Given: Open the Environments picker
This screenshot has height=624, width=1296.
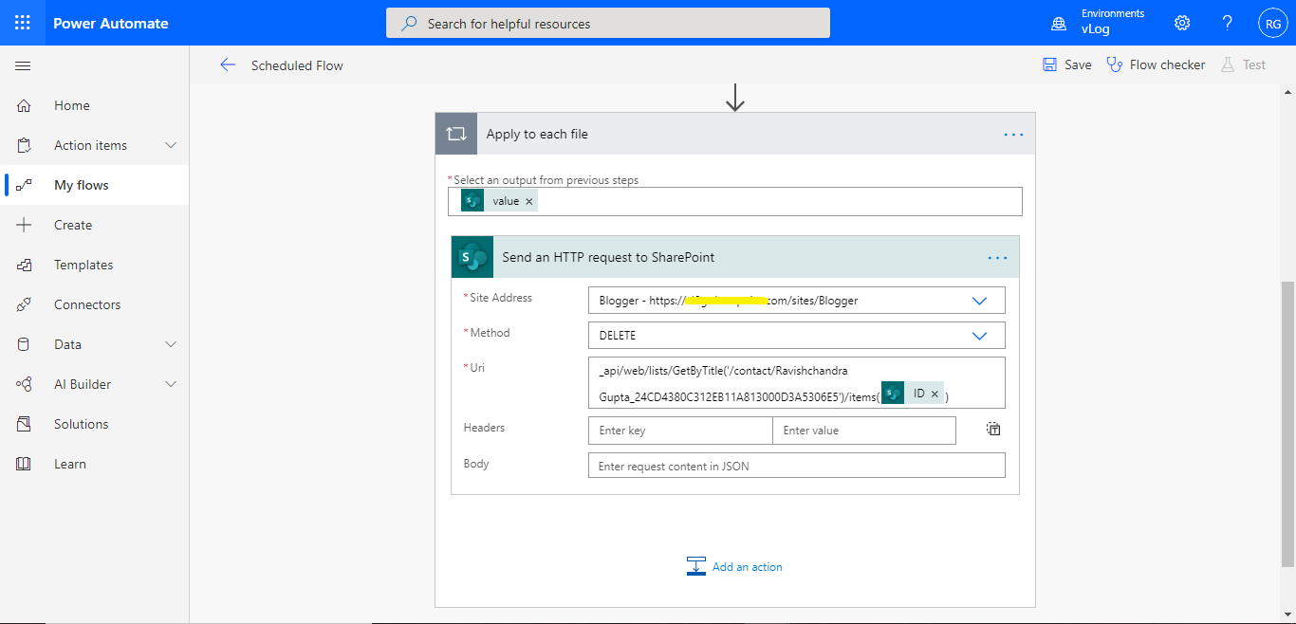Looking at the screenshot, I should click(1097, 21).
